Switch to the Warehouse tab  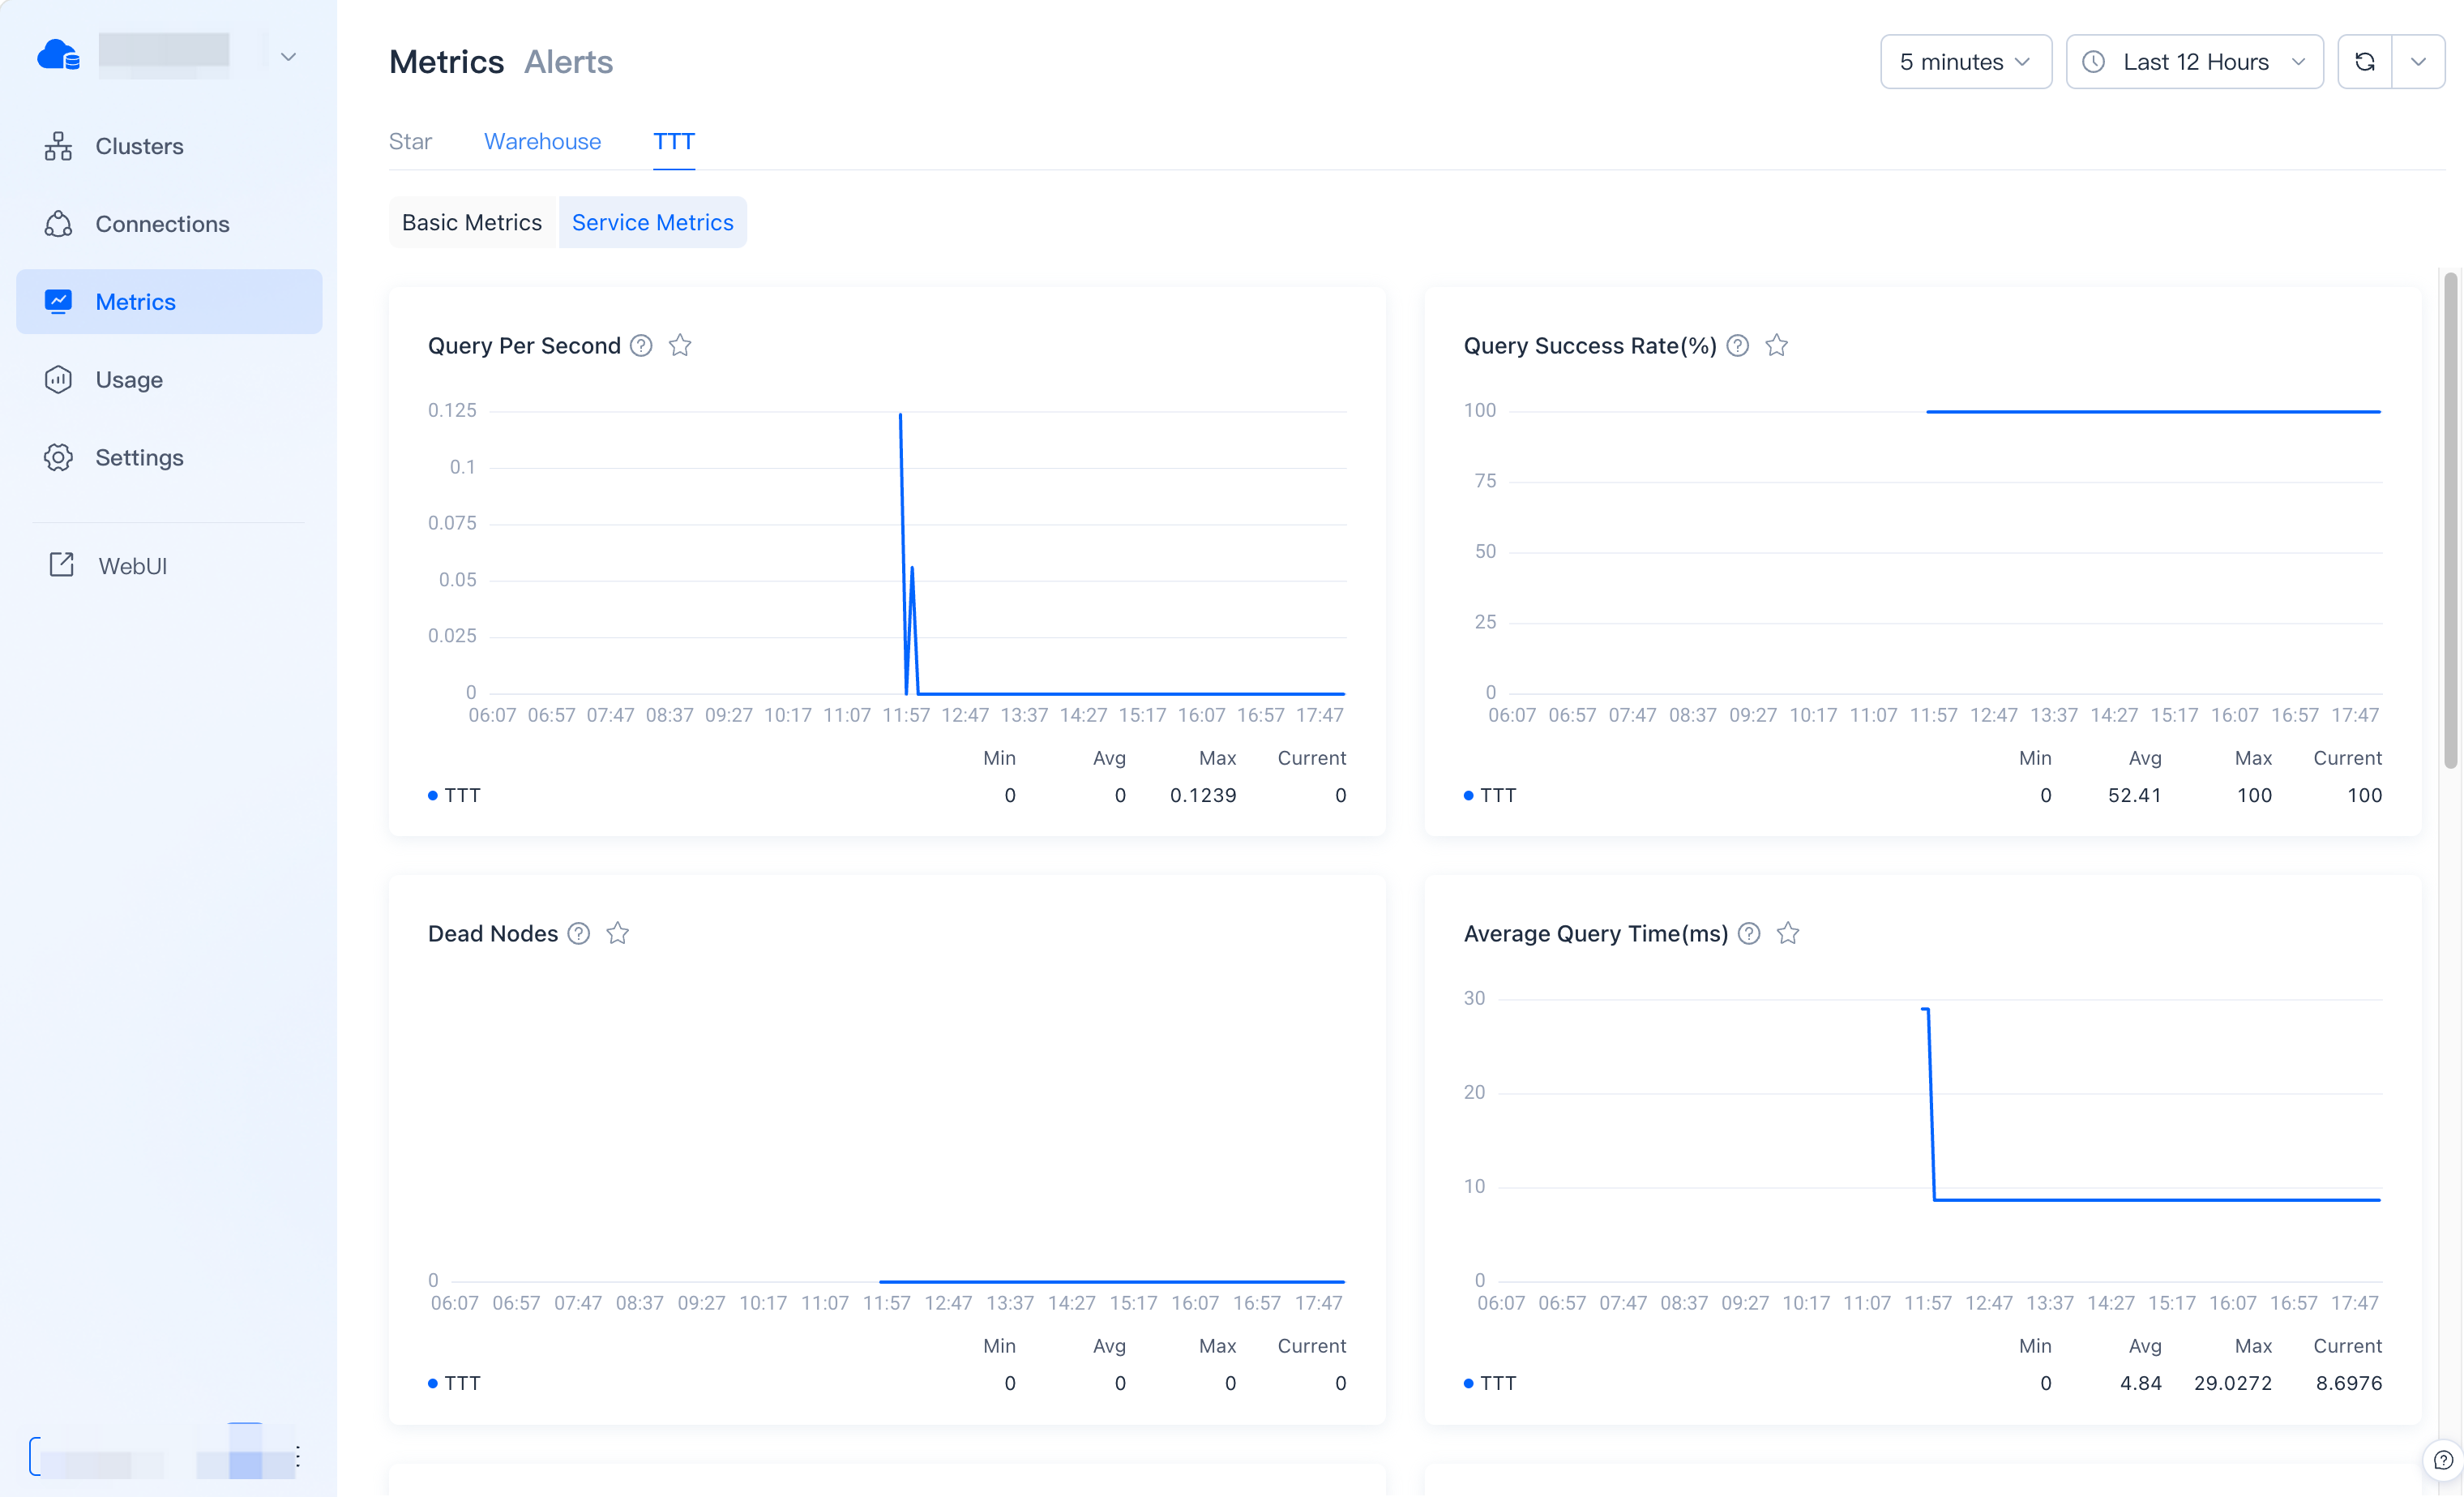[x=543, y=141]
